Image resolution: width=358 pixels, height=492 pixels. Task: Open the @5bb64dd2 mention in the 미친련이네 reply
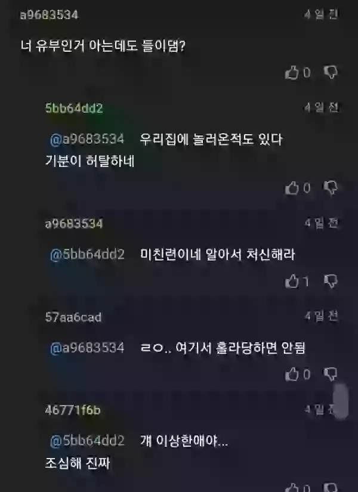(87, 254)
